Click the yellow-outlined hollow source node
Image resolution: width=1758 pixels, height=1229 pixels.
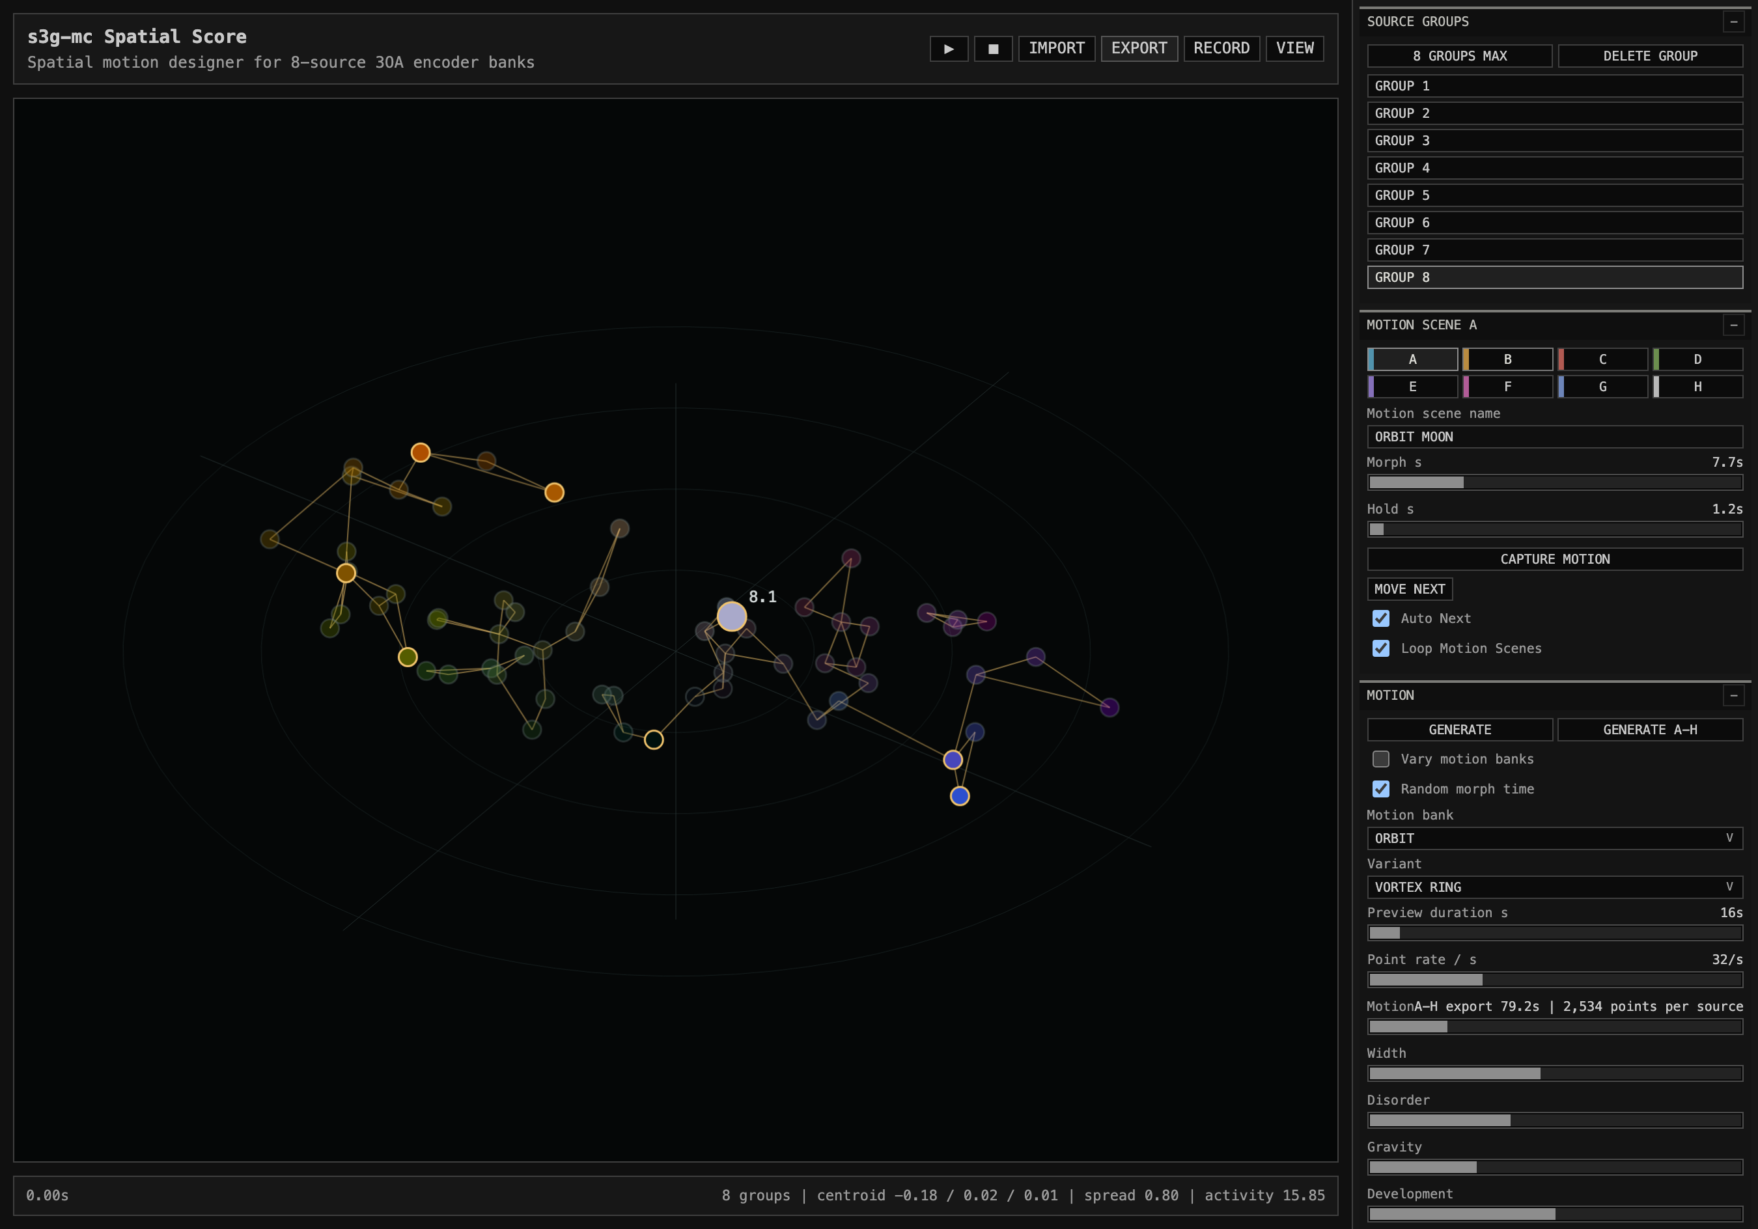coord(653,739)
